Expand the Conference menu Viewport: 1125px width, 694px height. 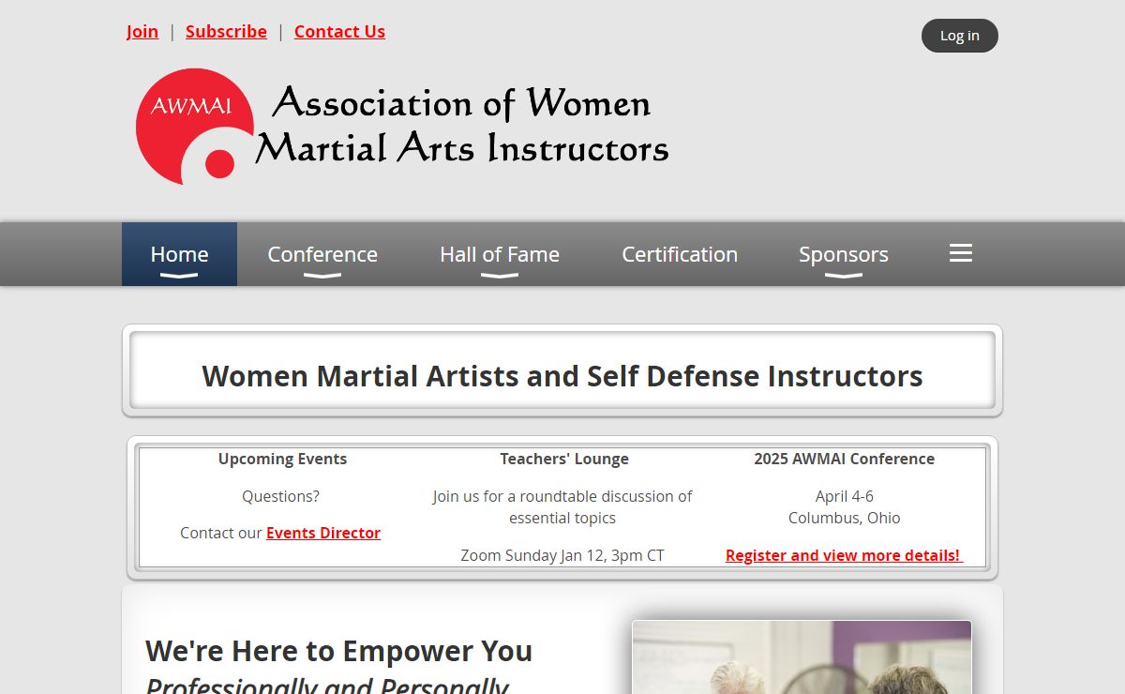click(x=322, y=254)
